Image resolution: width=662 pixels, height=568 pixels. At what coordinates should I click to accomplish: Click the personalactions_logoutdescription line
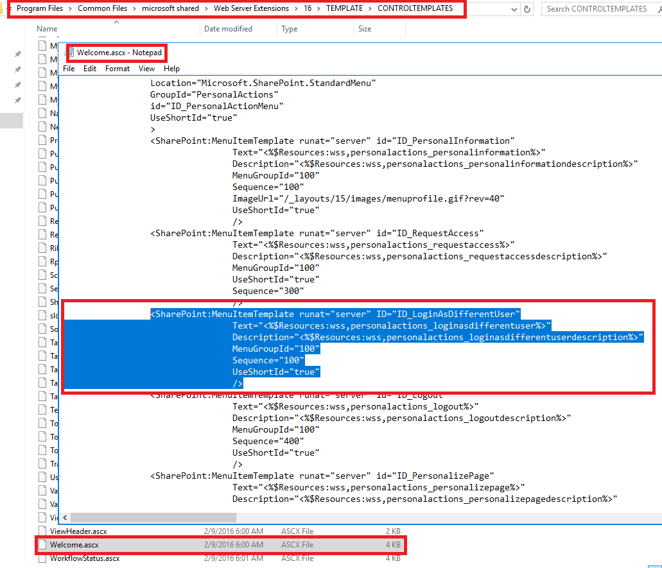click(401, 418)
